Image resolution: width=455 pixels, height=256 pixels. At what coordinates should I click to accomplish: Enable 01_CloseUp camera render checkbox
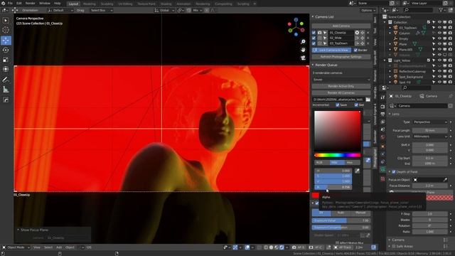tap(314, 33)
